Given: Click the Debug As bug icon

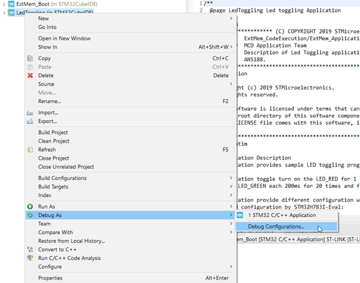Looking at the screenshot, I should point(30,215).
